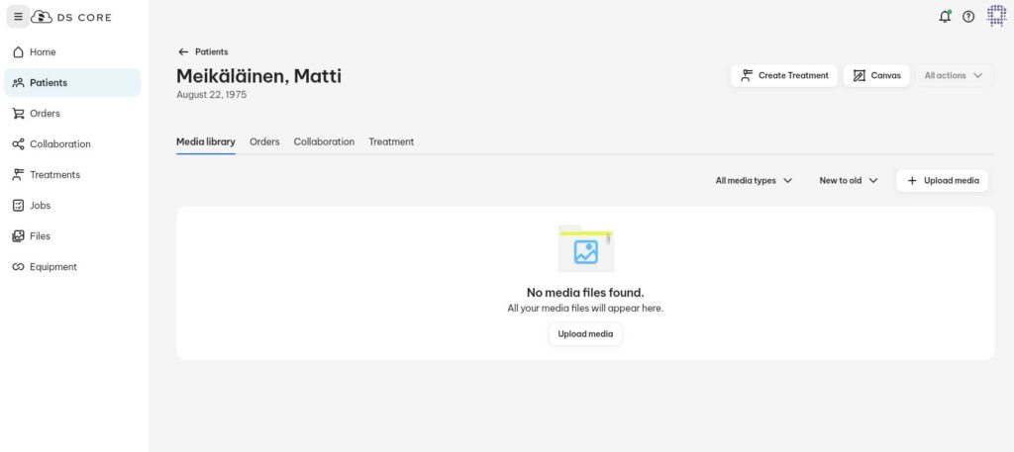Expand the All media types dropdown
1014x452 pixels.
click(x=754, y=181)
